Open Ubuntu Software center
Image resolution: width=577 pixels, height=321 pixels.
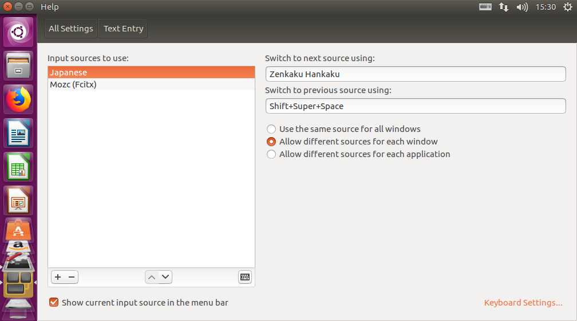pos(18,230)
